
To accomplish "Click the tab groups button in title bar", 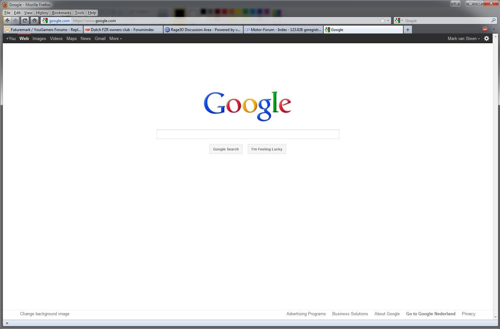I will pos(456,4).
